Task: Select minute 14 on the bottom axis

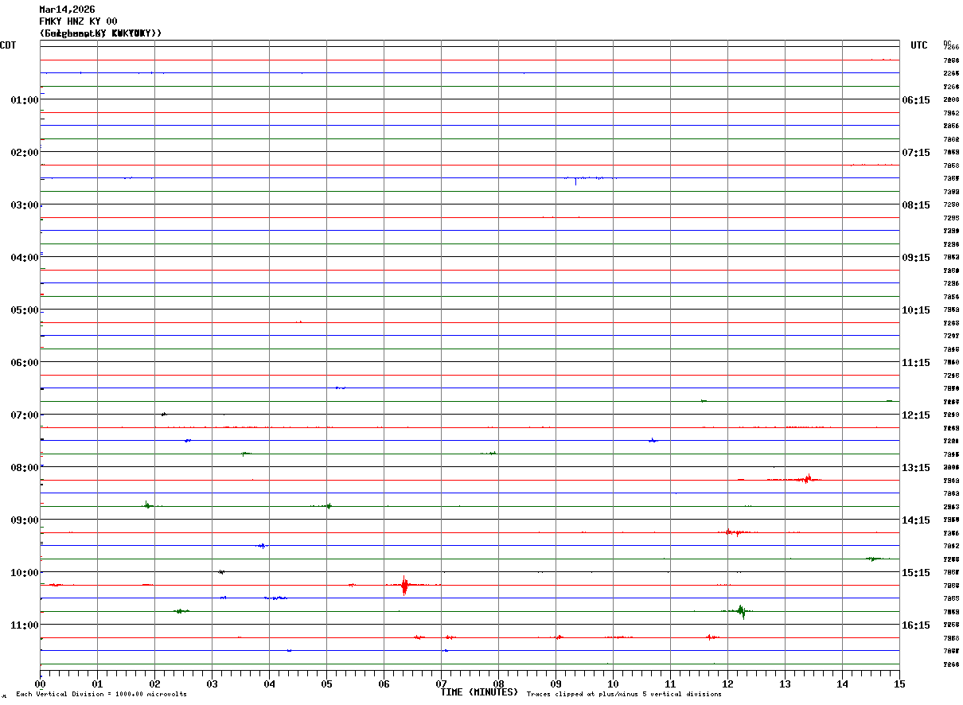Action: (842, 684)
